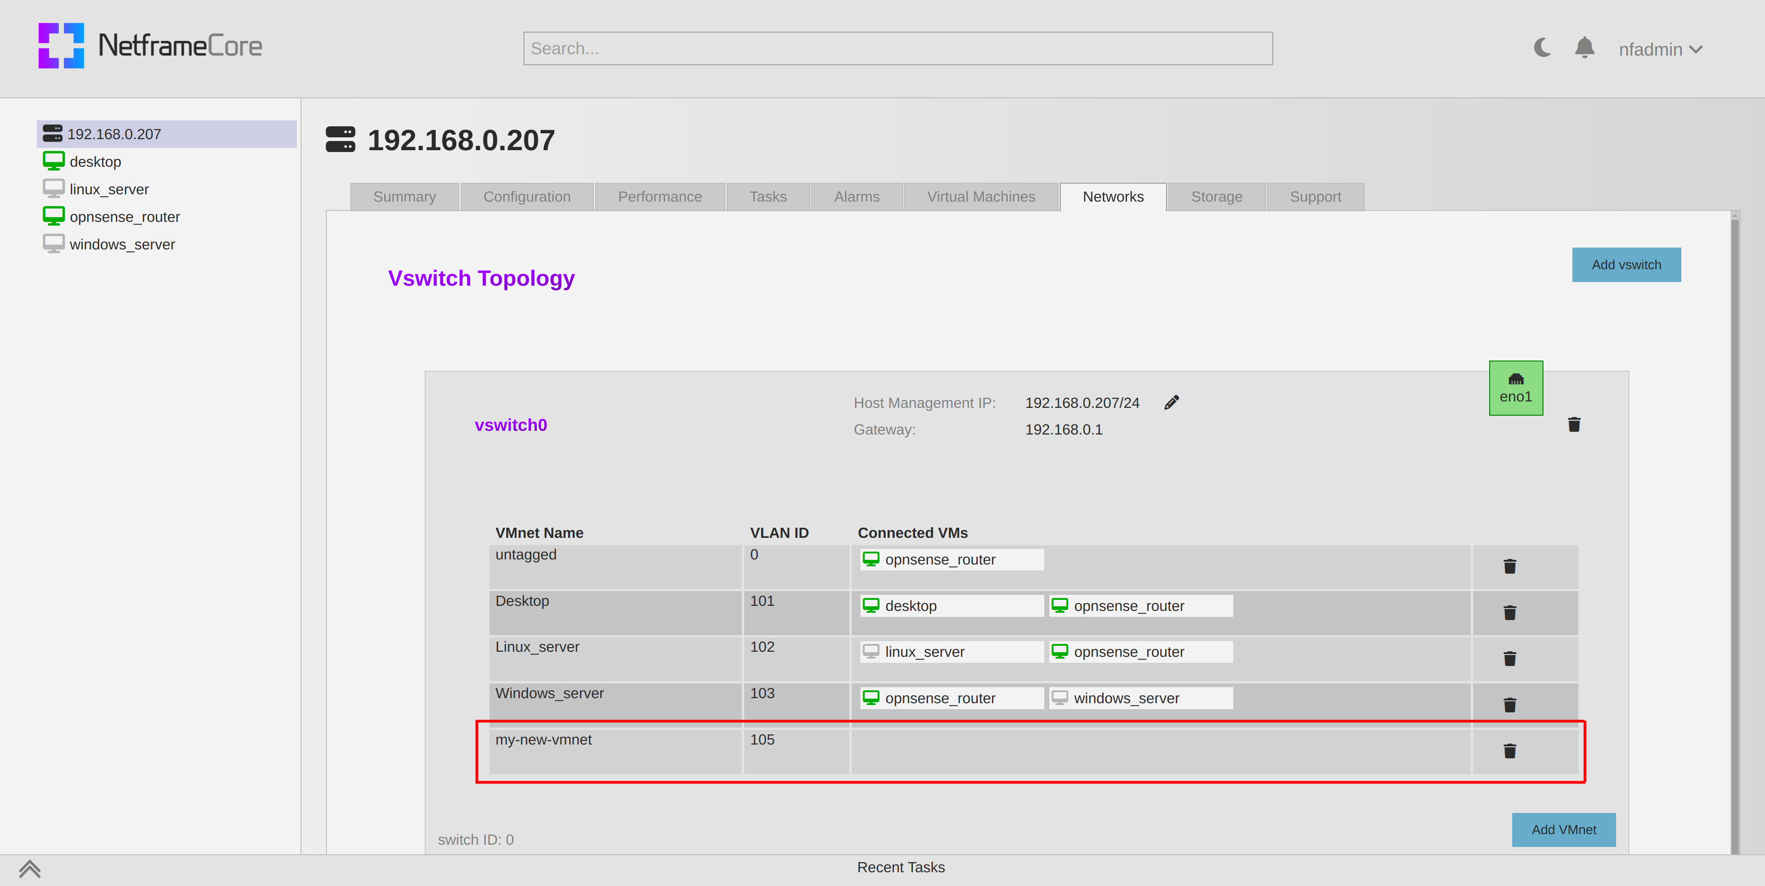Click the VMnet Name column header
Image resolution: width=1765 pixels, height=886 pixels.
click(x=539, y=533)
